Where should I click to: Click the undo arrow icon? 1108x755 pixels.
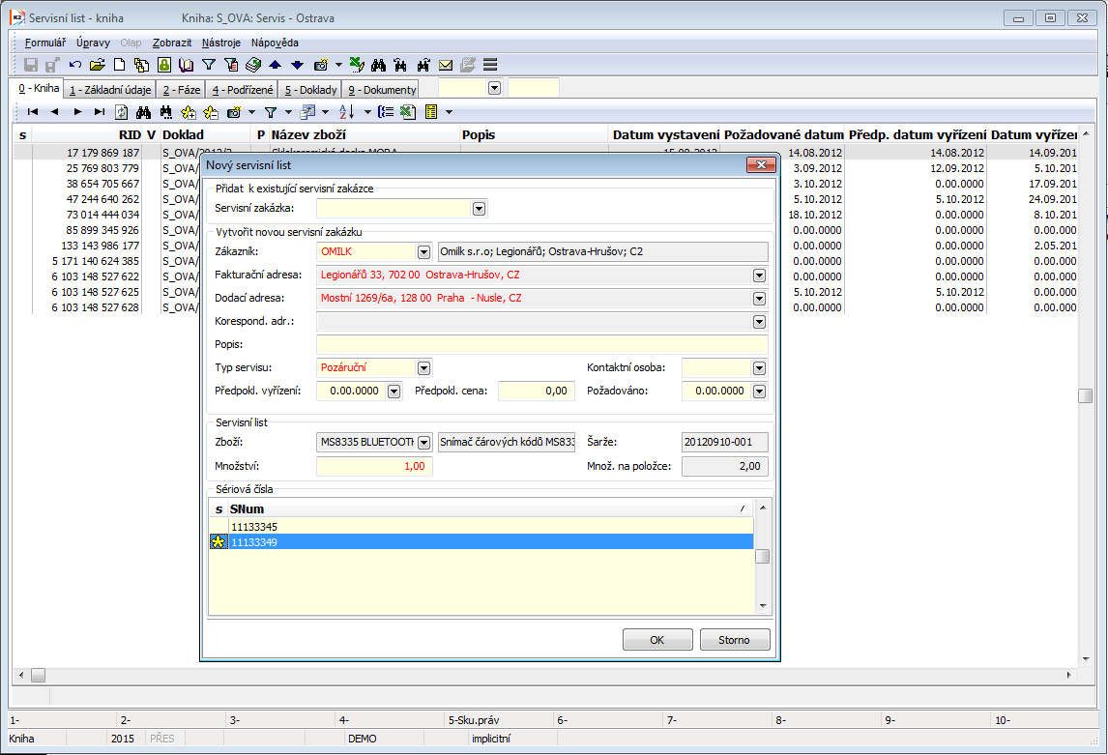pos(75,65)
